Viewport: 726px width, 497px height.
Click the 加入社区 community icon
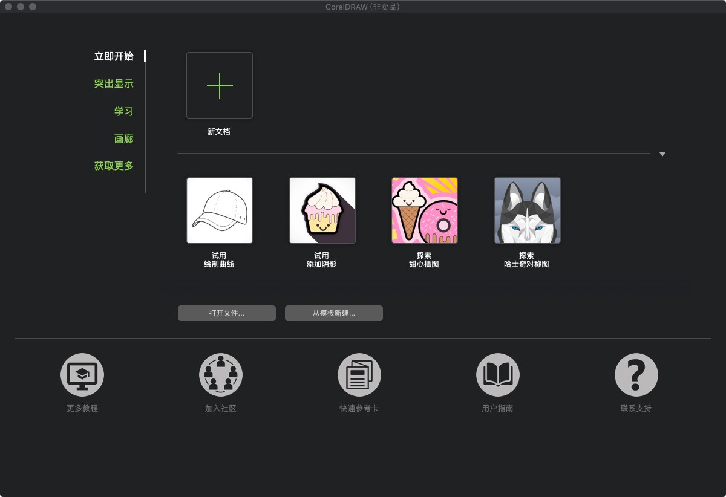(x=220, y=374)
